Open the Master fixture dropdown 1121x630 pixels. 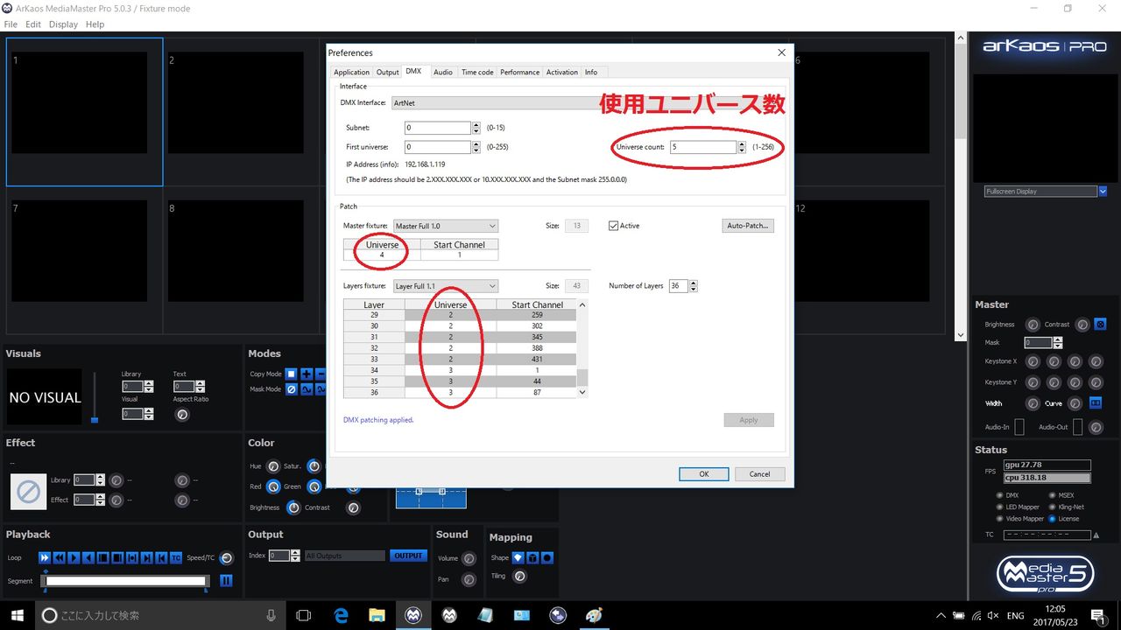pos(446,226)
